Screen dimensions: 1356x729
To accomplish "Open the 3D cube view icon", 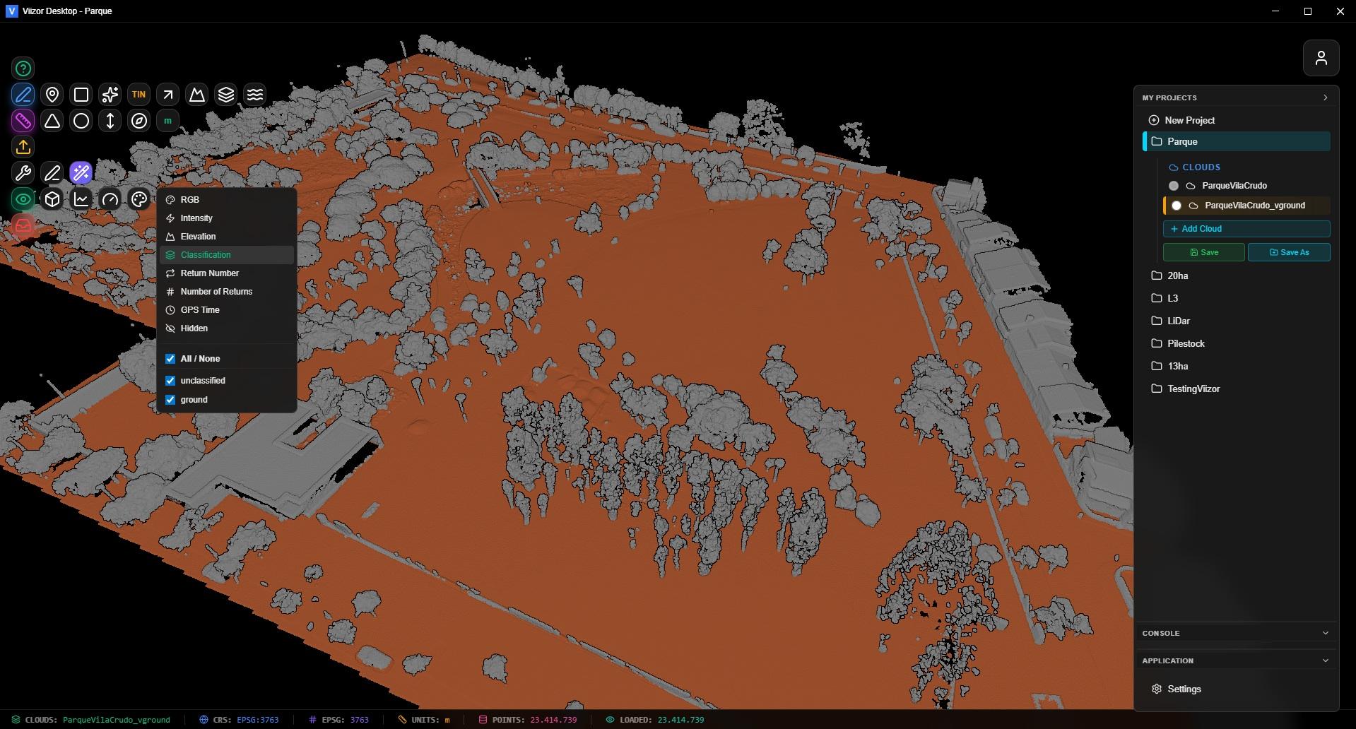I will tap(52, 199).
